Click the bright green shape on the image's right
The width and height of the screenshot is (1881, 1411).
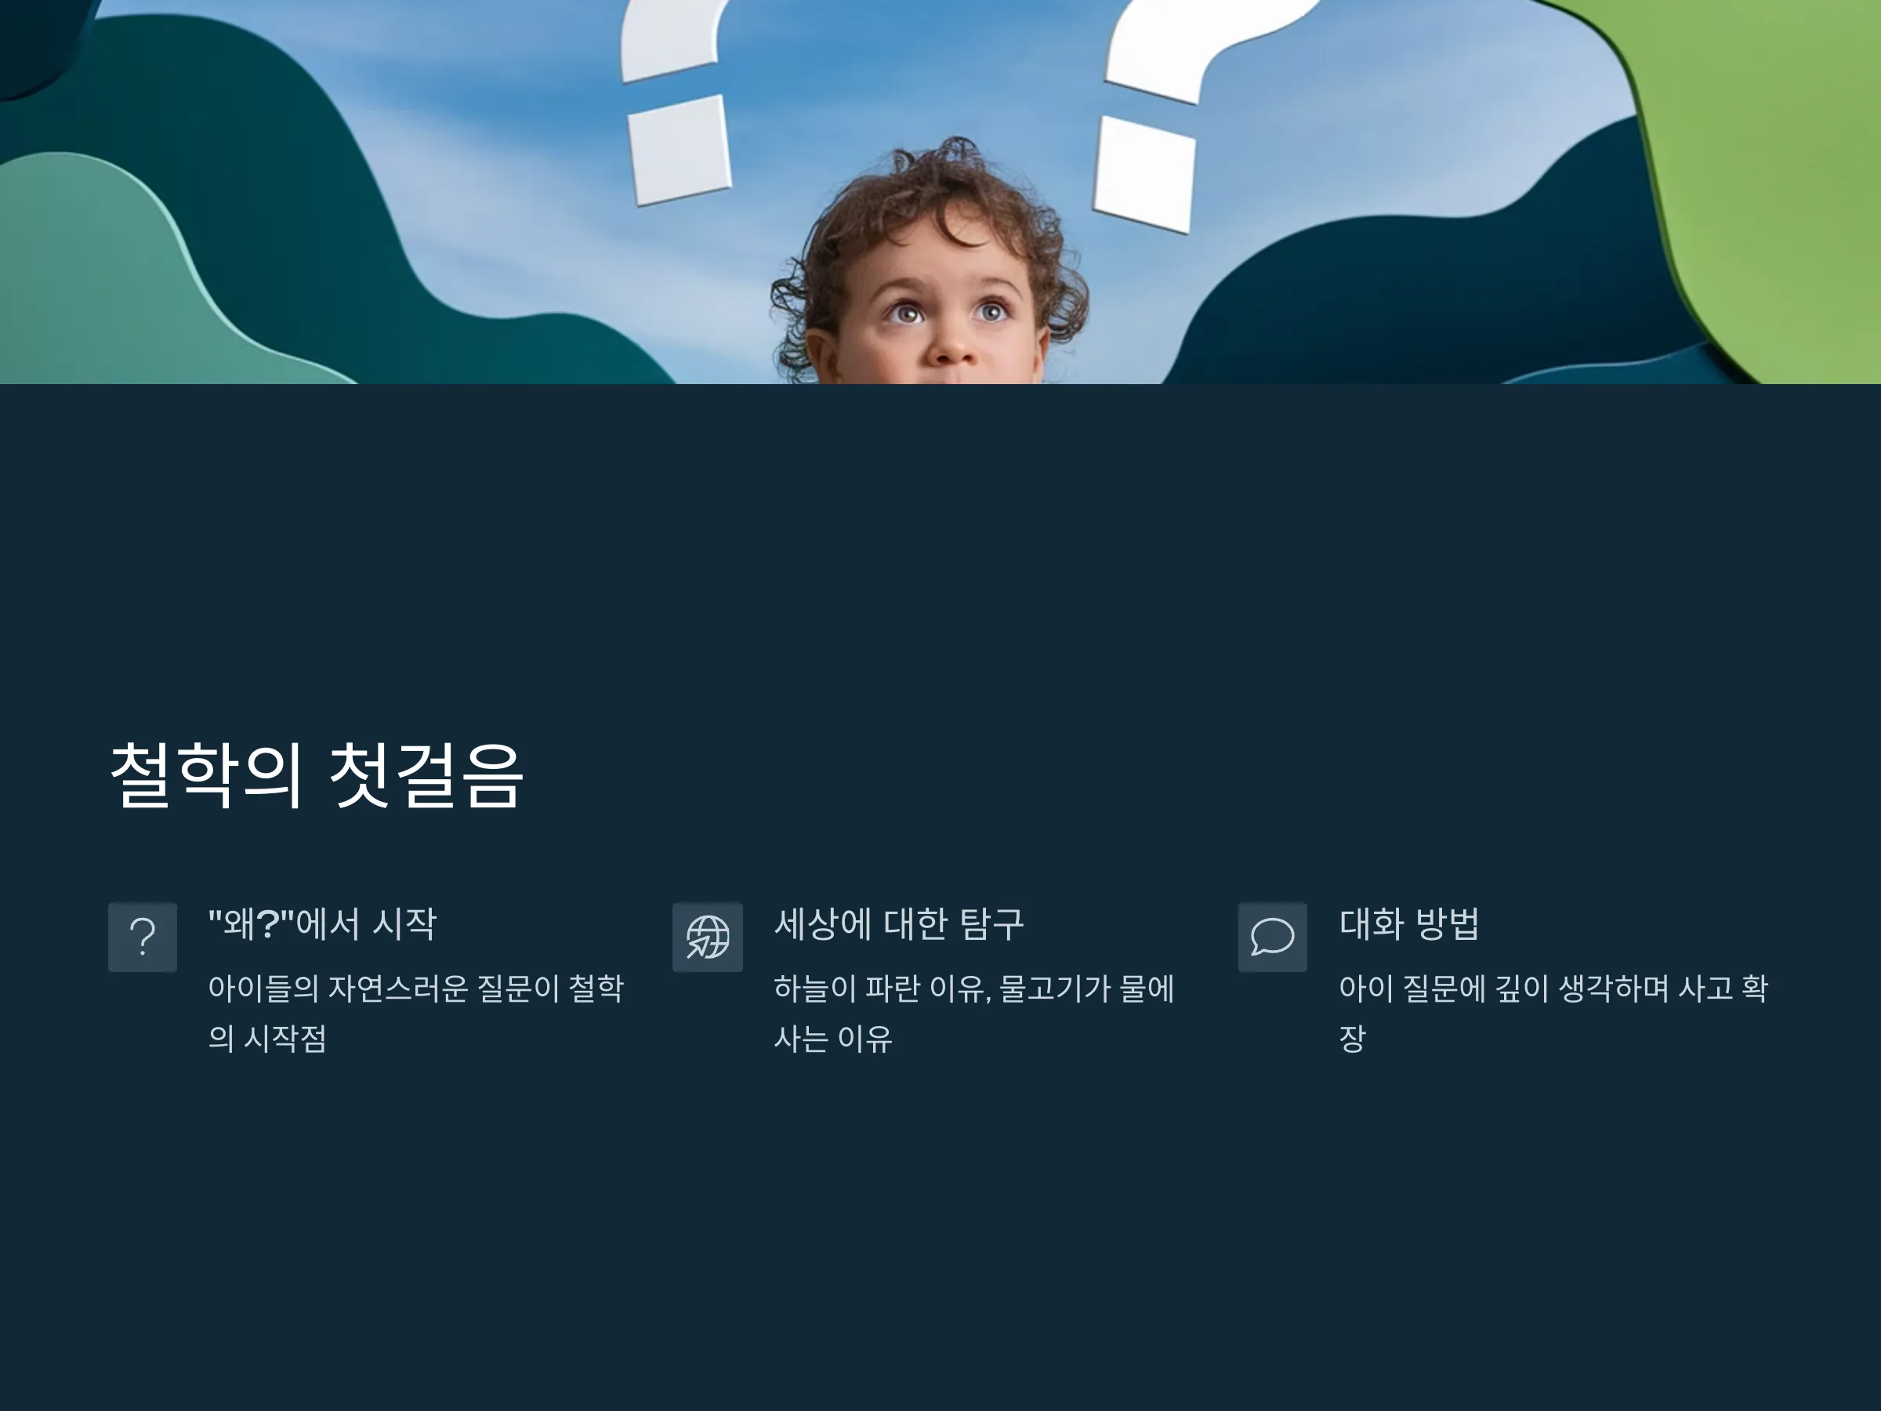pyautogui.click(x=1769, y=170)
